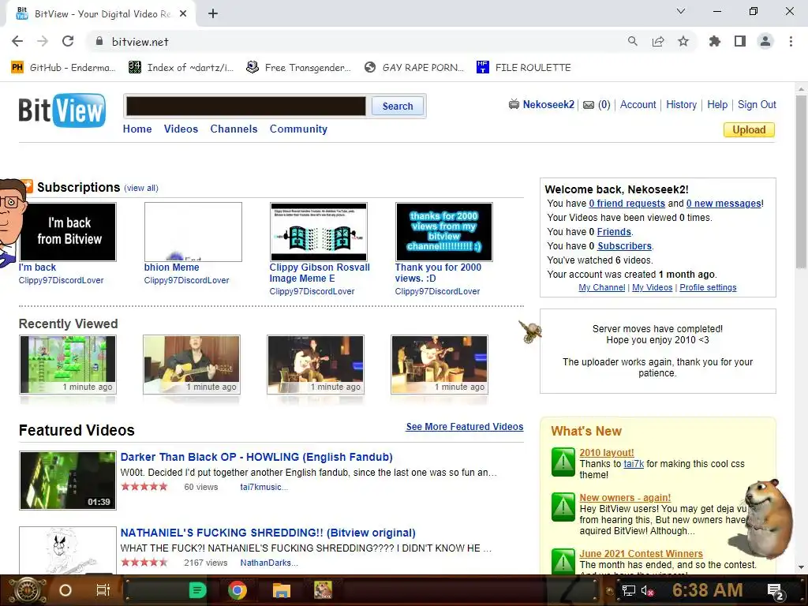Open the History link
Image resolution: width=808 pixels, height=606 pixels.
click(x=681, y=105)
